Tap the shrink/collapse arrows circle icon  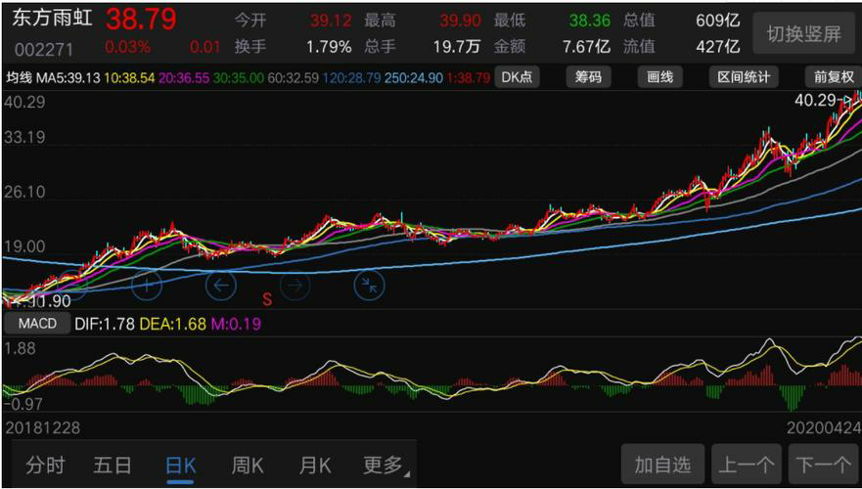(x=369, y=286)
